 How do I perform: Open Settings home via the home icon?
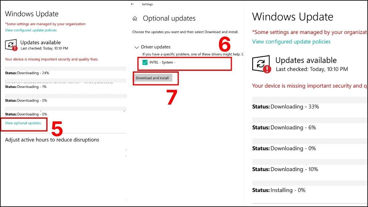point(134,18)
